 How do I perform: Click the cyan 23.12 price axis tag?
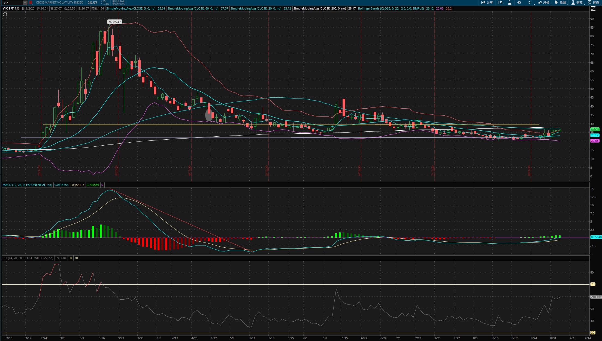pos(595,135)
